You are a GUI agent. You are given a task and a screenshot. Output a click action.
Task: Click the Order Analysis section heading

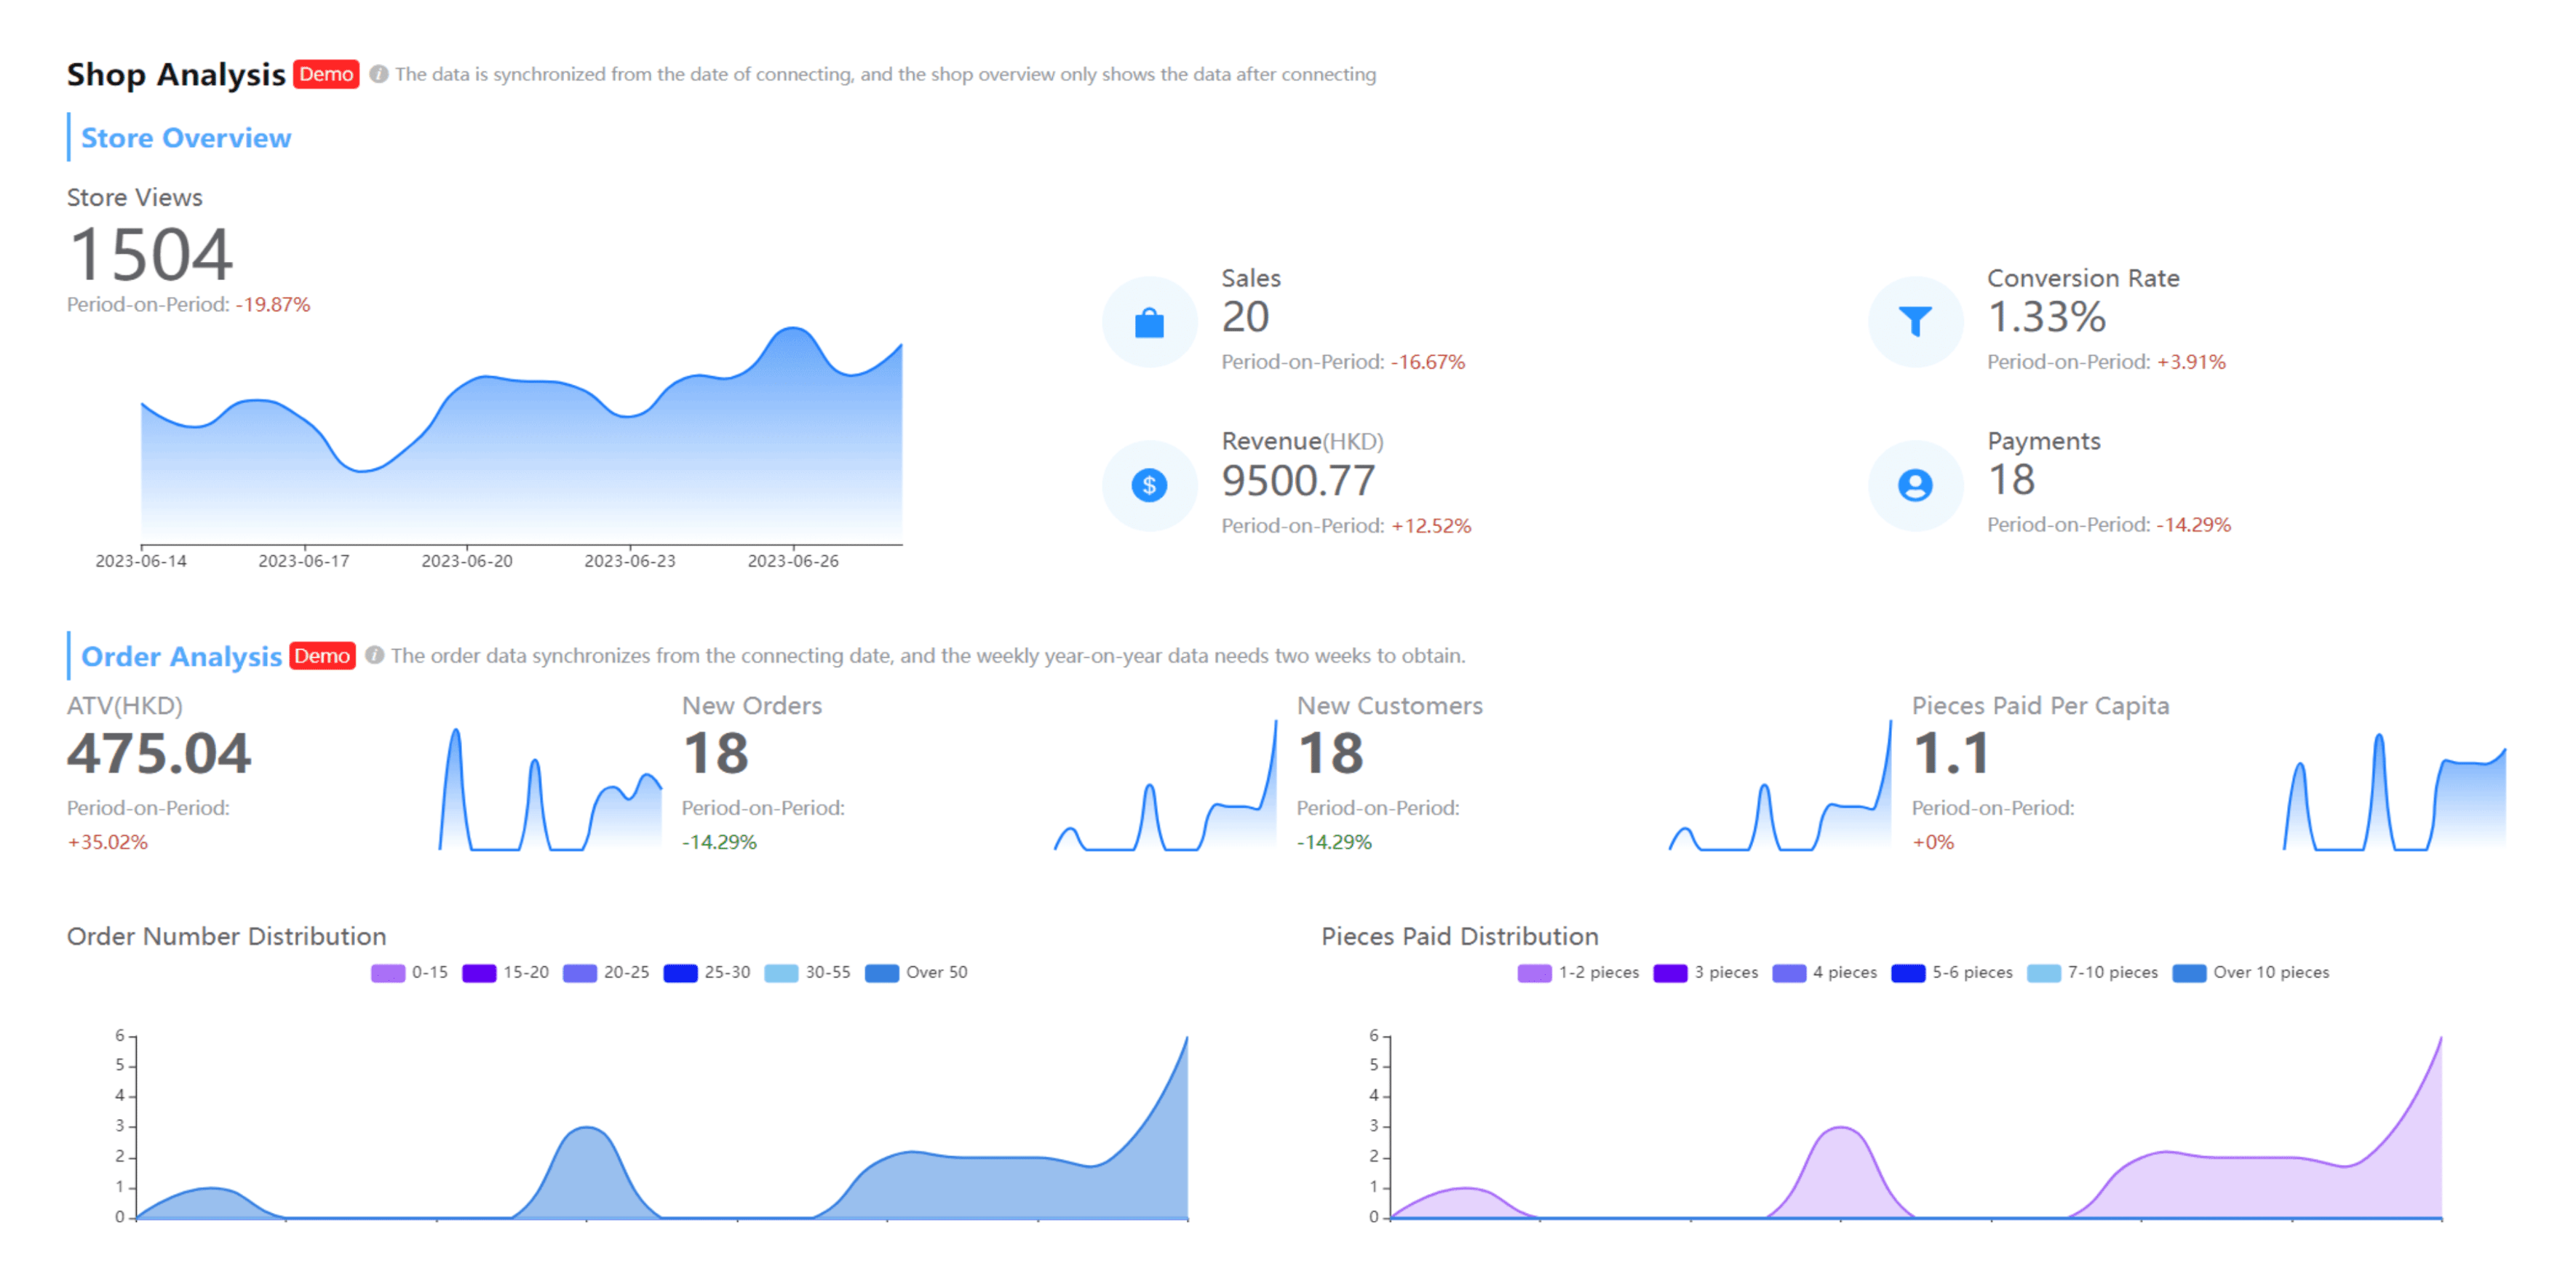tap(181, 657)
